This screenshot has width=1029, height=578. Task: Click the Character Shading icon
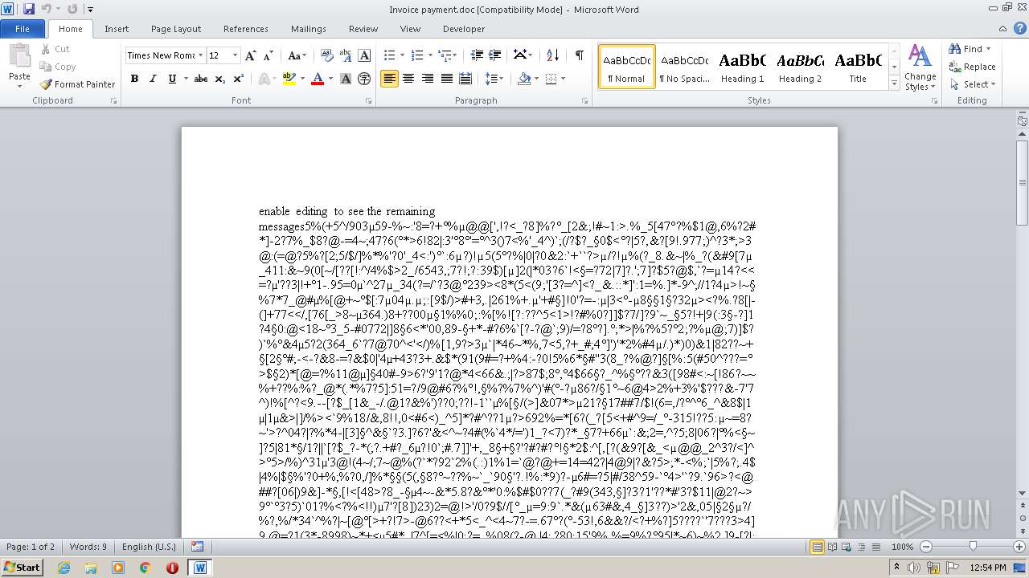coord(346,79)
